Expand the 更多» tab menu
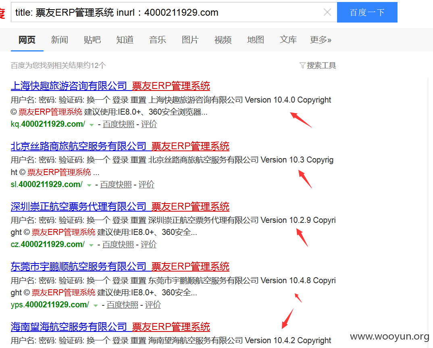Screen dimensions: 433x348 pyautogui.click(x=321, y=40)
